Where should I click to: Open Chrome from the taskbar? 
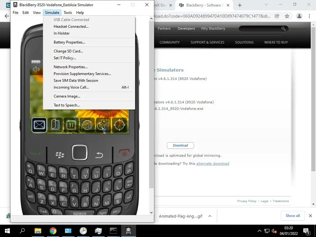point(53,231)
